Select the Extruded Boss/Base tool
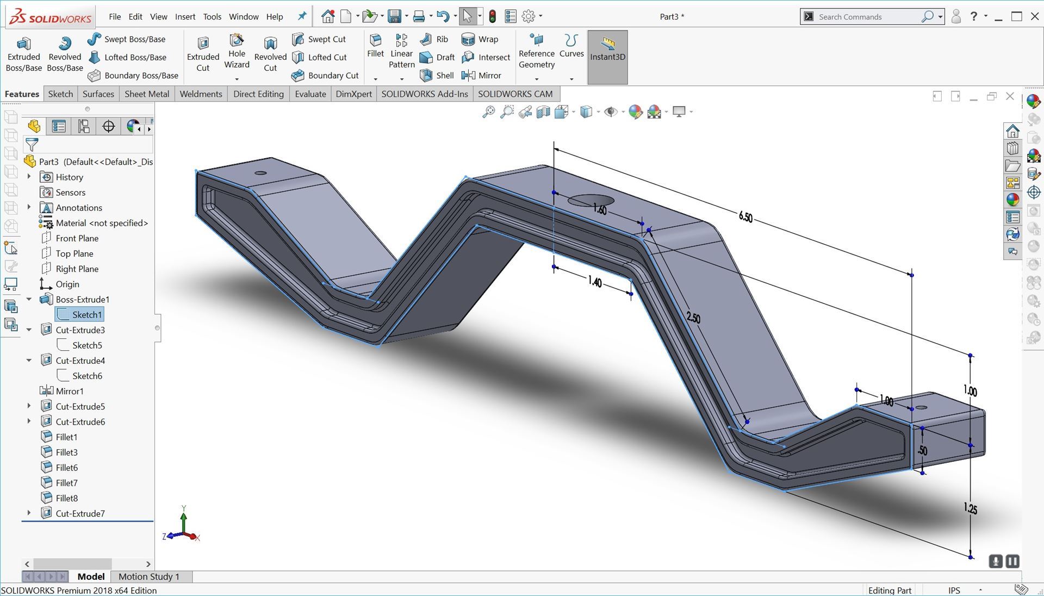The image size is (1044, 596). point(23,53)
